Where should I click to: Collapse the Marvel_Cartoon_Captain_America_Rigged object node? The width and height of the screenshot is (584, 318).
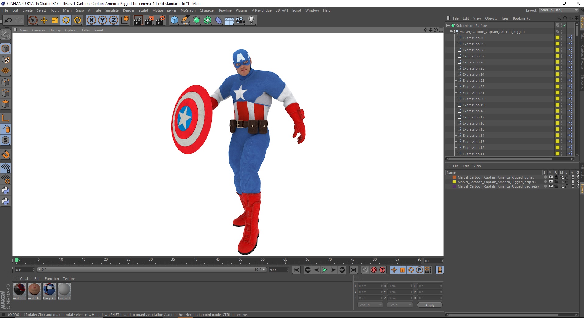[451, 32]
